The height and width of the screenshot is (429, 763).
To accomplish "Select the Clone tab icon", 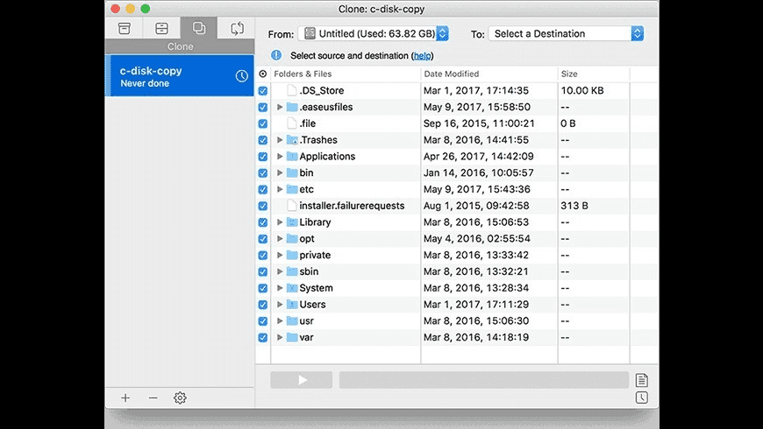I will [x=199, y=29].
